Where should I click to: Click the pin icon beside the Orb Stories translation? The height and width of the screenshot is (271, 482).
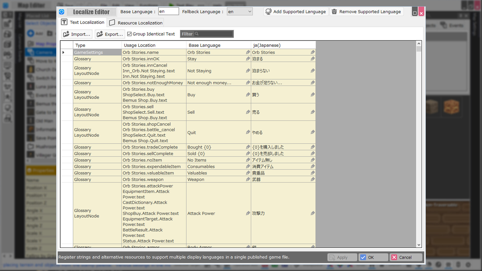tap(313, 52)
